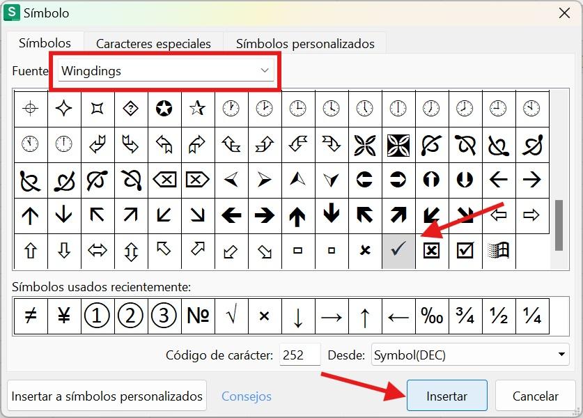Click the Insertar button
Image resolution: width=583 pixels, height=418 pixels.
[447, 396]
